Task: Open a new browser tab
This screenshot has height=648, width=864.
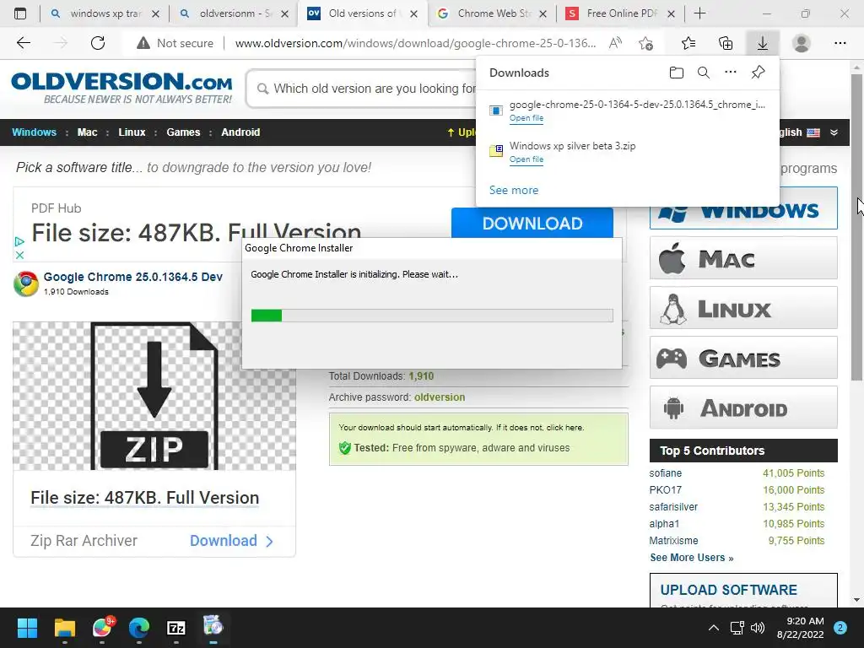Action: coord(699,13)
